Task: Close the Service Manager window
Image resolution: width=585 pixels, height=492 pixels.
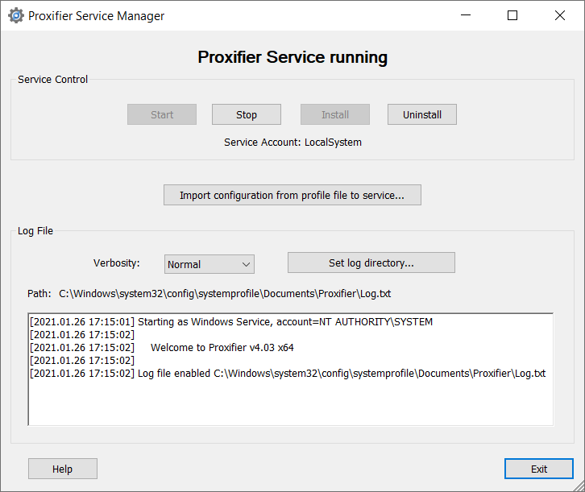Action: point(559,15)
